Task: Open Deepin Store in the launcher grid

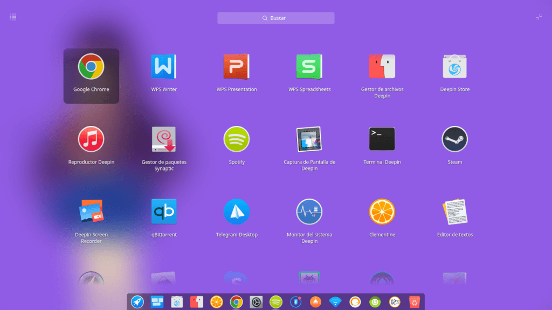Action: (455, 73)
